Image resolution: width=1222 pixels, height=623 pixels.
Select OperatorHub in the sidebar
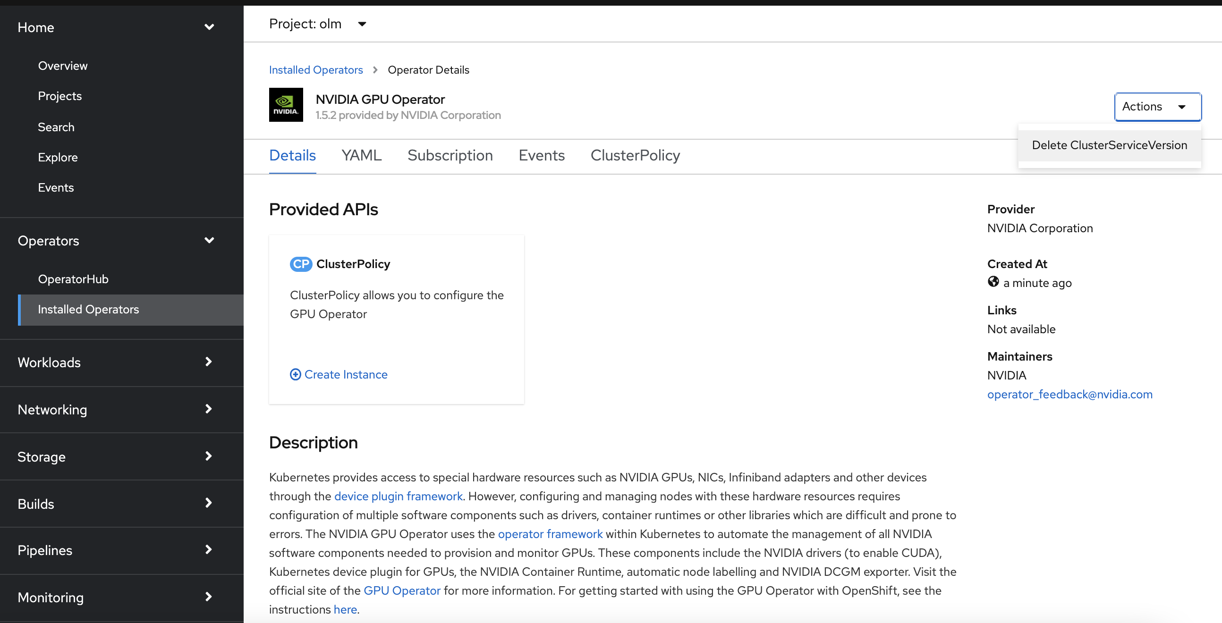[73, 279]
